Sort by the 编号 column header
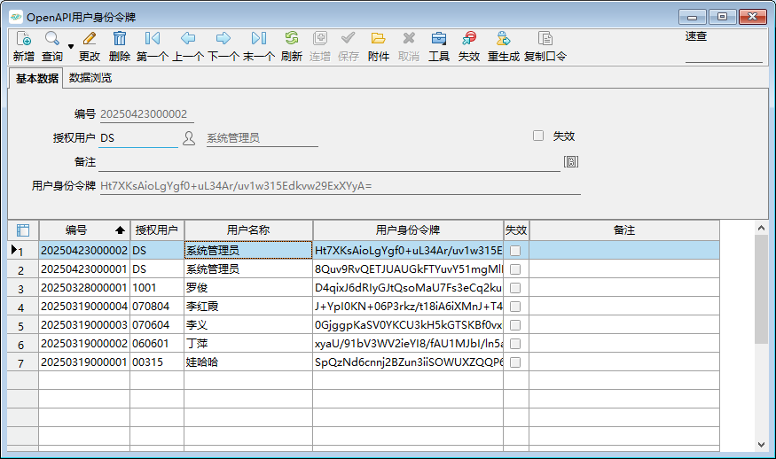This screenshot has width=776, height=459. point(83,230)
